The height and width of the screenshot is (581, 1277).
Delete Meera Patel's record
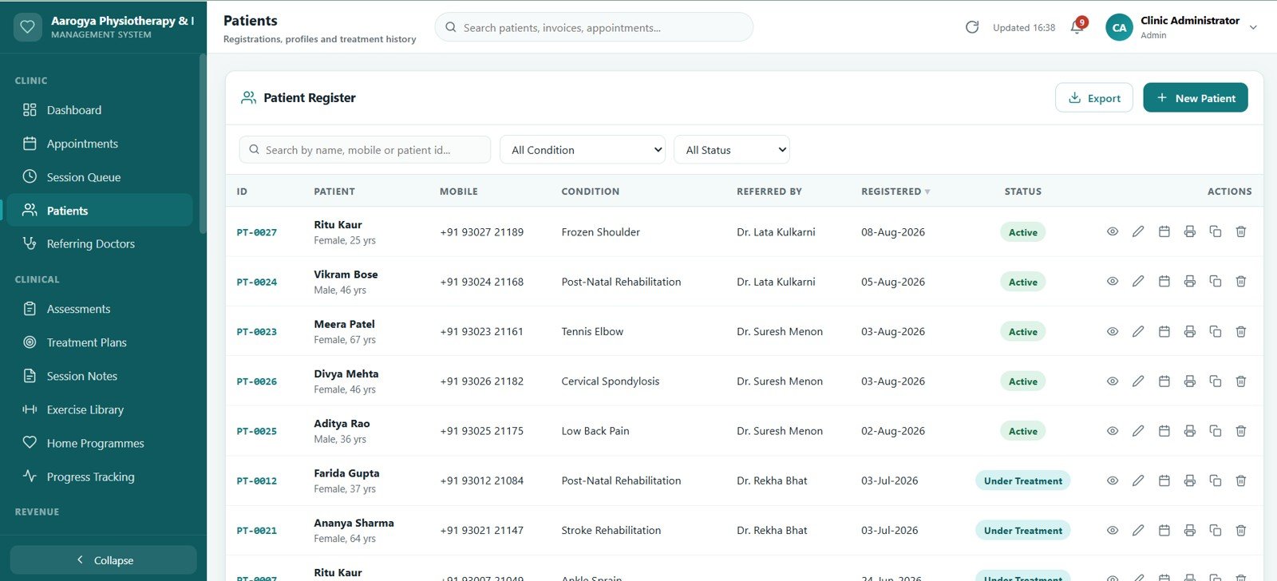[1241, 331]
